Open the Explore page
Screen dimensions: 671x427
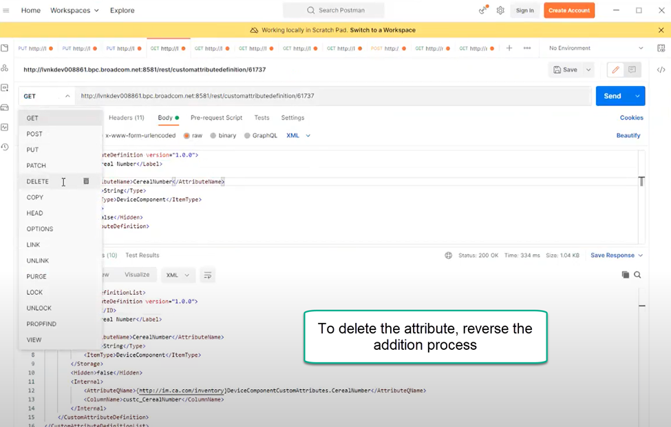[122, 10]
